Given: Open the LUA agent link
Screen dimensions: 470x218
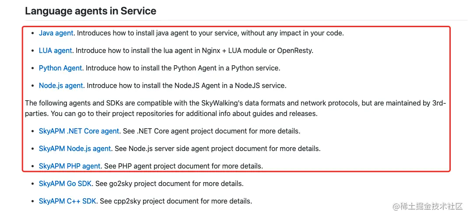Looking at the screenshot, I should click(56, 51).
